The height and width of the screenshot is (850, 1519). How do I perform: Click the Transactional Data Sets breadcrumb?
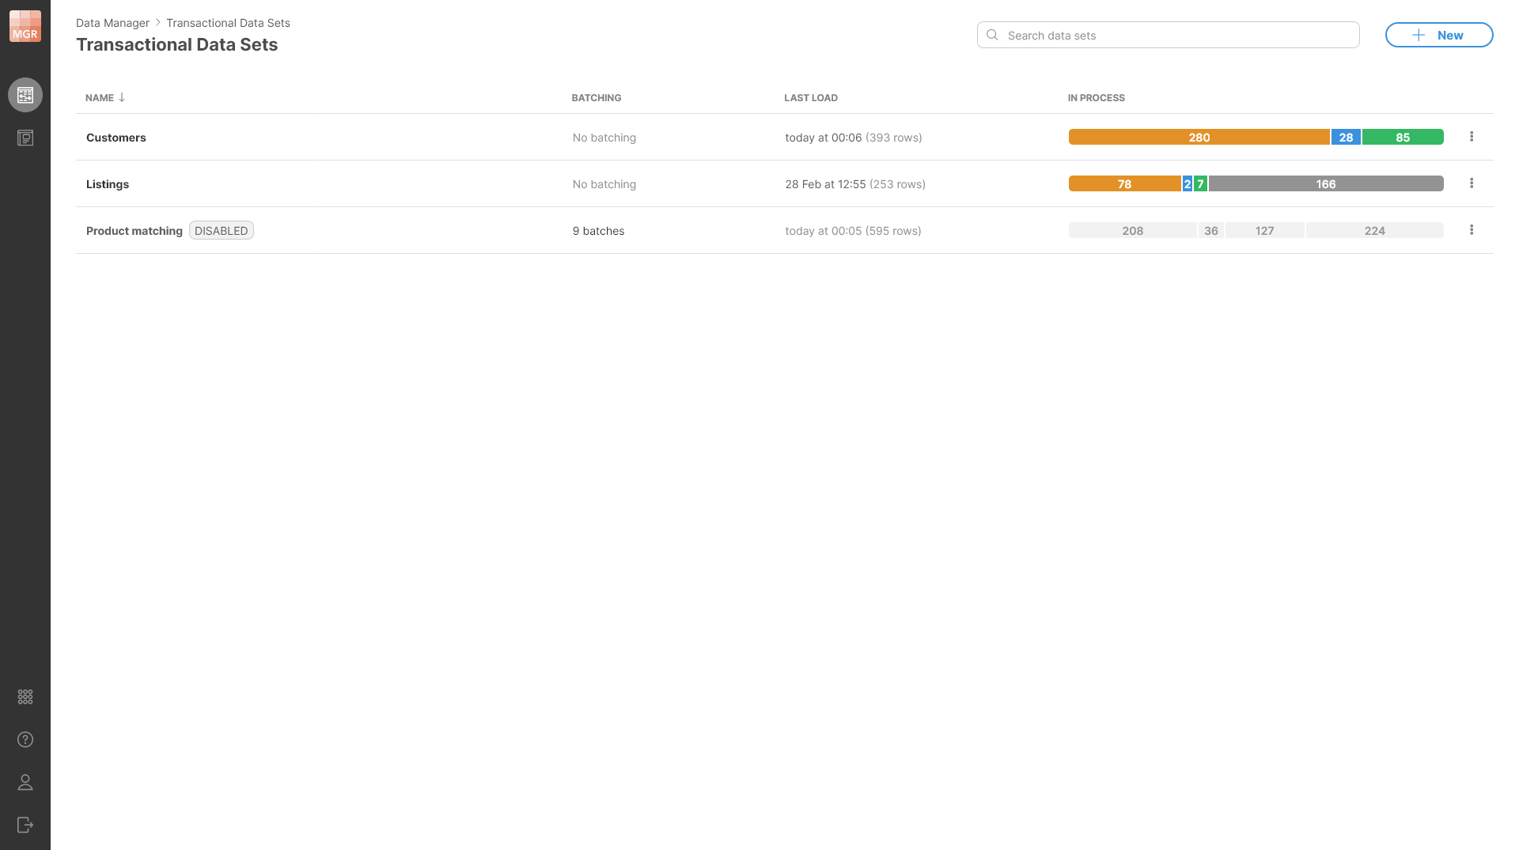click(228, 23)
